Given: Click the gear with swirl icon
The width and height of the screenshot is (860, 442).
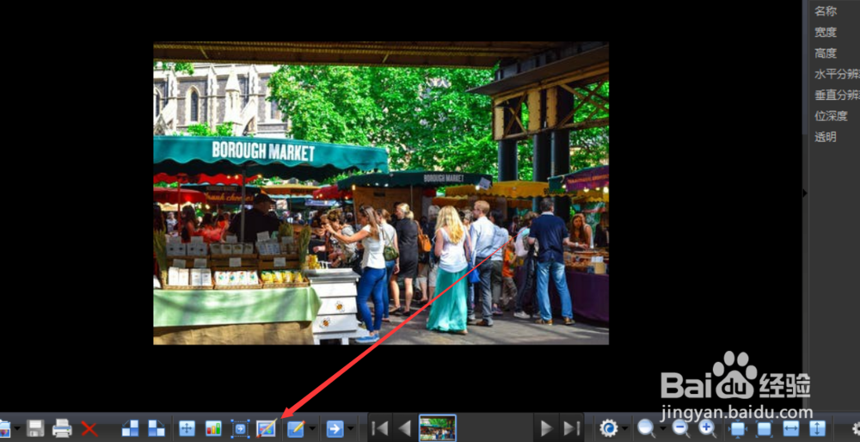Looking at the screenshot, I should point(608,428).
